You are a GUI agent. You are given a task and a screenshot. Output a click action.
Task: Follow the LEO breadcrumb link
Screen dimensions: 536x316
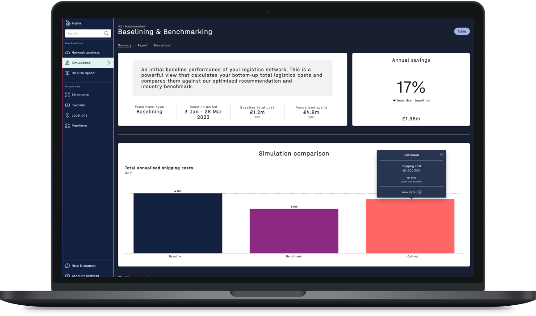[120, 26]
